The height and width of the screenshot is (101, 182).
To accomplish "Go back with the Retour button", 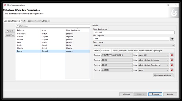I will 126,94.
